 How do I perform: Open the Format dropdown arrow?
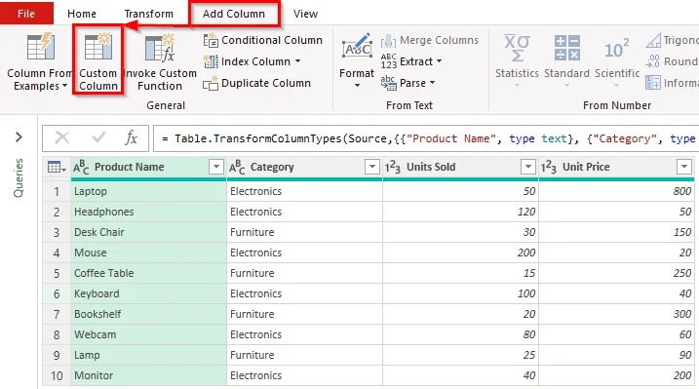(x=357, y=86)
